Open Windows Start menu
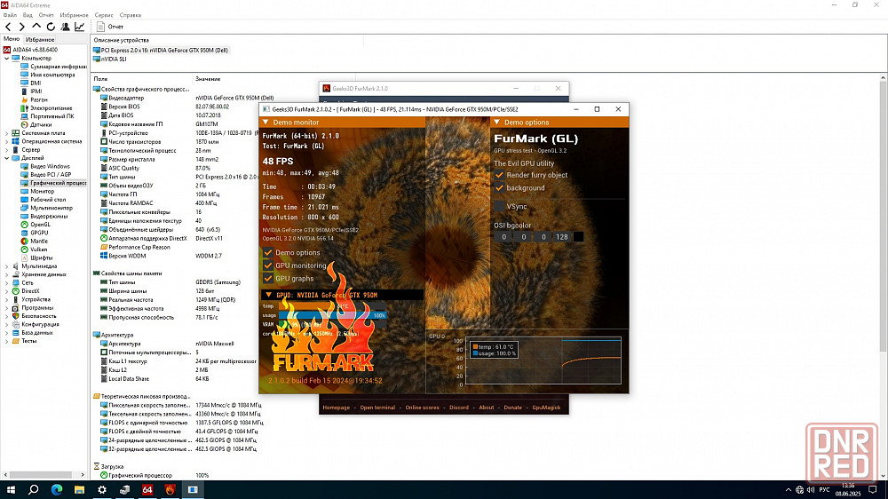This screenshot has height=499, width=888. tap(11, 490)
